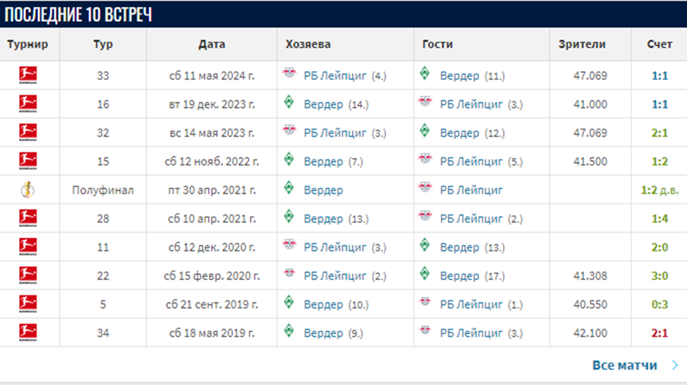This screenshot has height=385, width=687.
Task: Open the 1:4 score from 10 Apr 2021
Action: point(659,219)
